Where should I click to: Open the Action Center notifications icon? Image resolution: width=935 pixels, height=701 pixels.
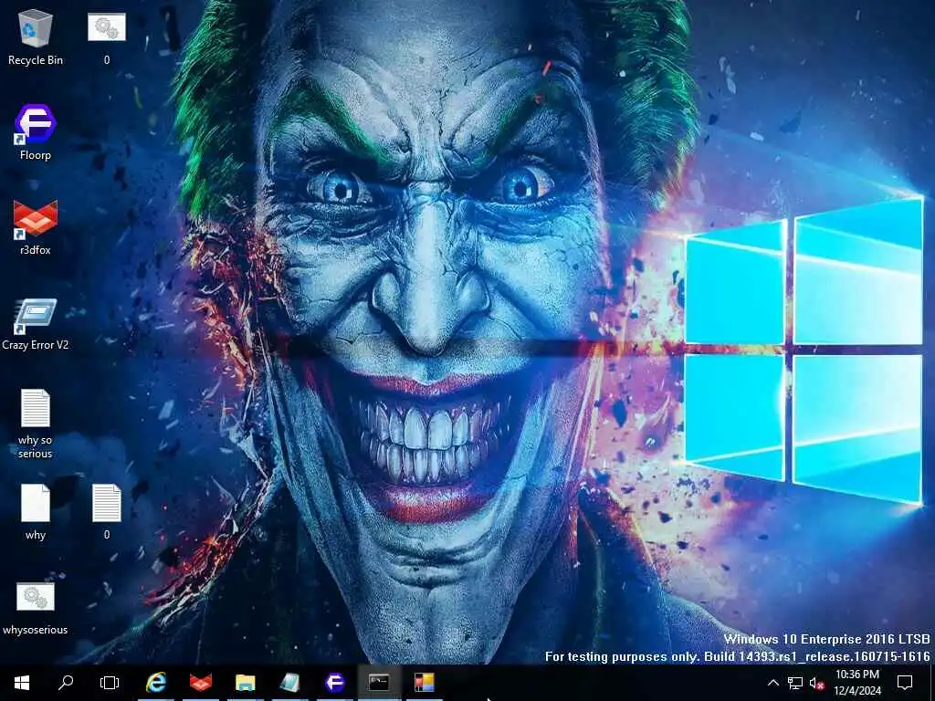pos(905,683)
